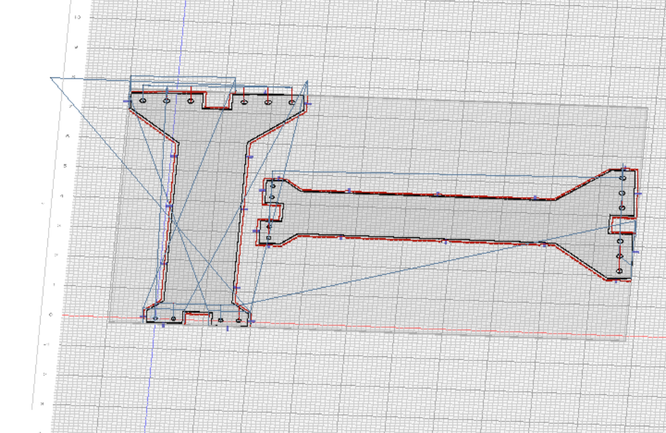
Task: Click the bottom-left hole of the vertical part
Action: pyautogui.click(x=156, y=318)
